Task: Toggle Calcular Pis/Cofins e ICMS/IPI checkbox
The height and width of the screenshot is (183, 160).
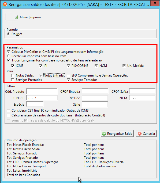Action: point(8,52)
